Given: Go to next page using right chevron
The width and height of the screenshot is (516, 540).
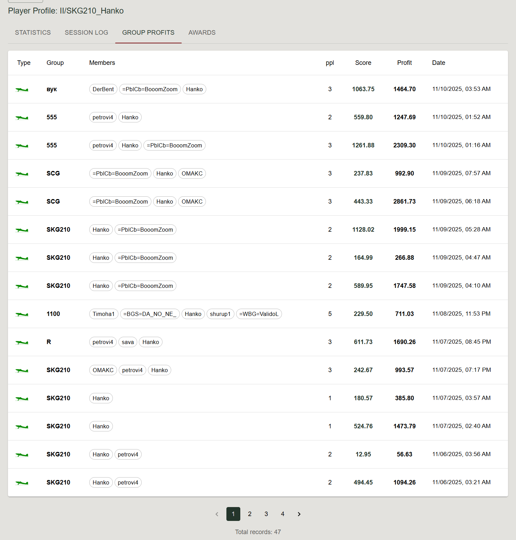Looking at the screenshot, I should [x=299, y=514].
